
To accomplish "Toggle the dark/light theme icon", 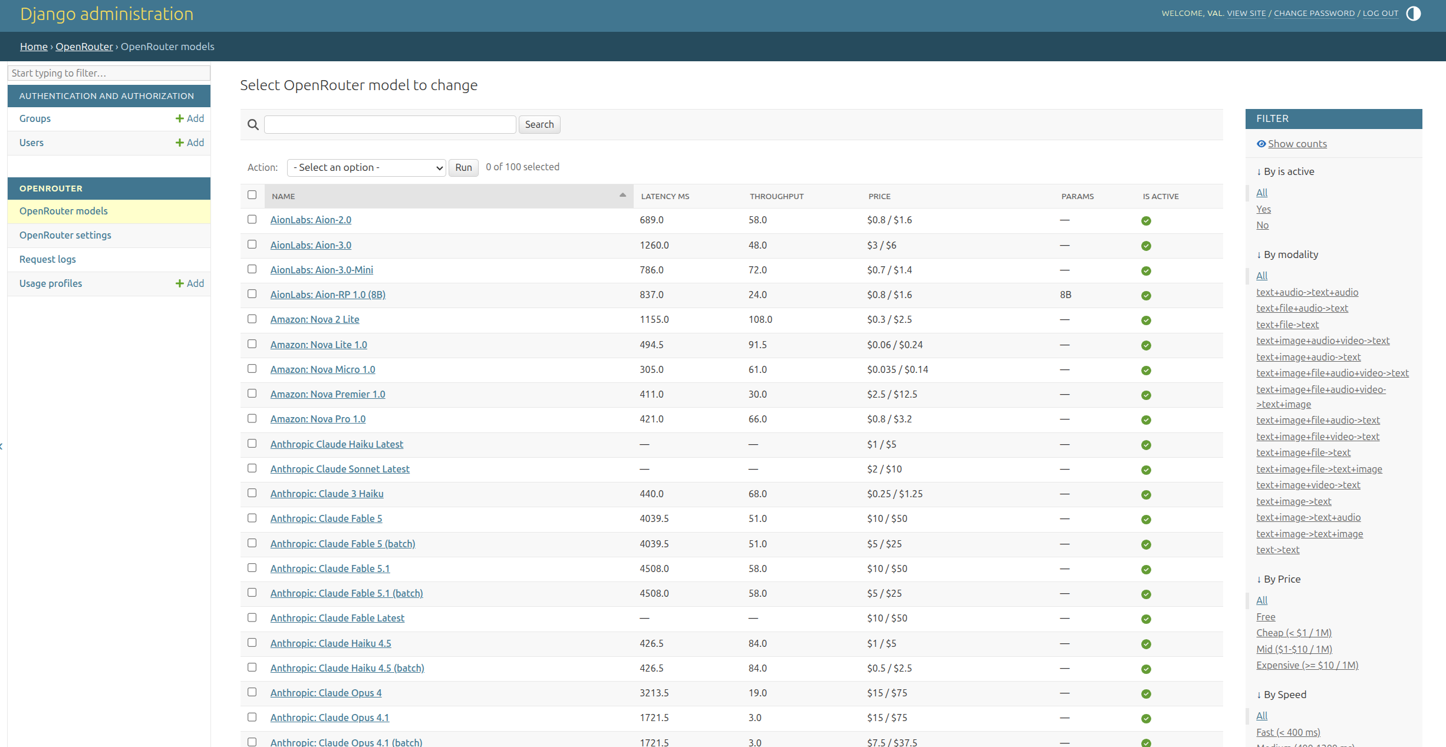I will pyautogui.click(x=1413, y=14).
